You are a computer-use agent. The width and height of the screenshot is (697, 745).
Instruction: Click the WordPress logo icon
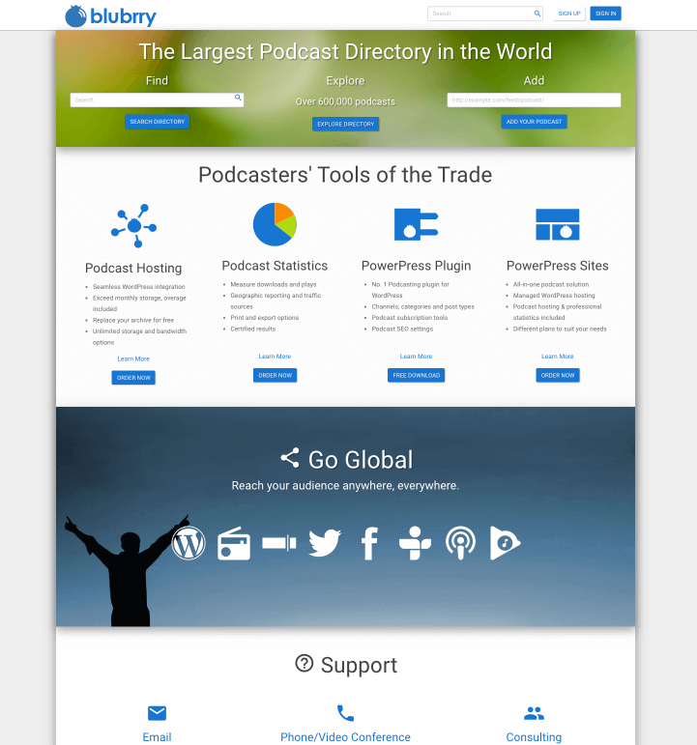pos(189,543)
